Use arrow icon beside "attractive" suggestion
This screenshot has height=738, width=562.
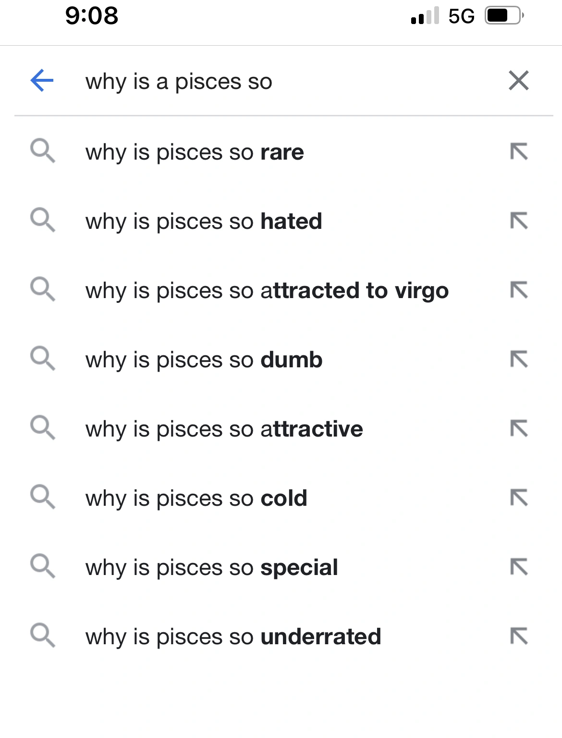coord(519,429)
